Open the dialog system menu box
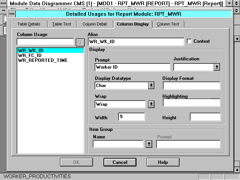The width and height of the screenshot is (240, 180). 12,14
